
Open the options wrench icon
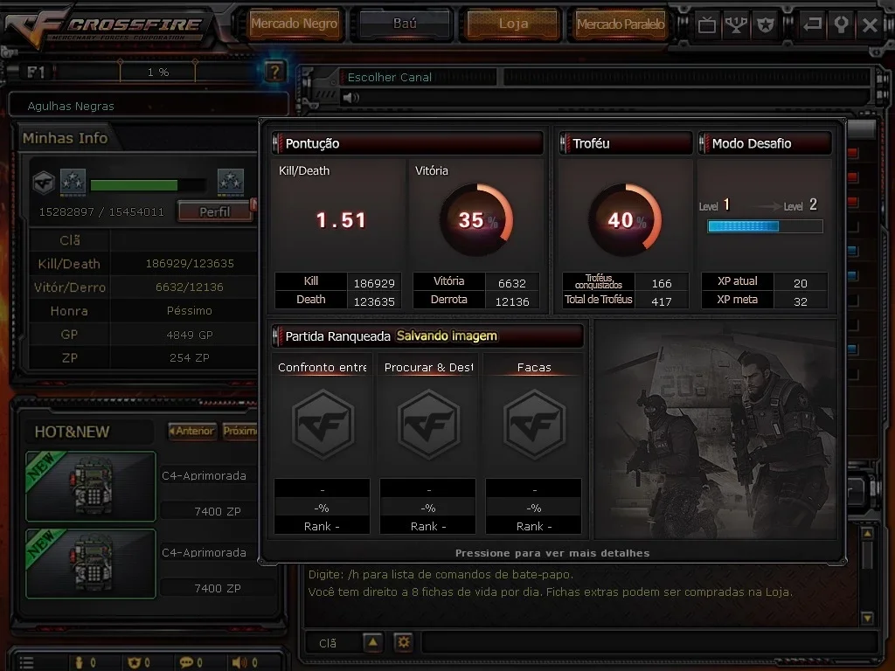842,24
